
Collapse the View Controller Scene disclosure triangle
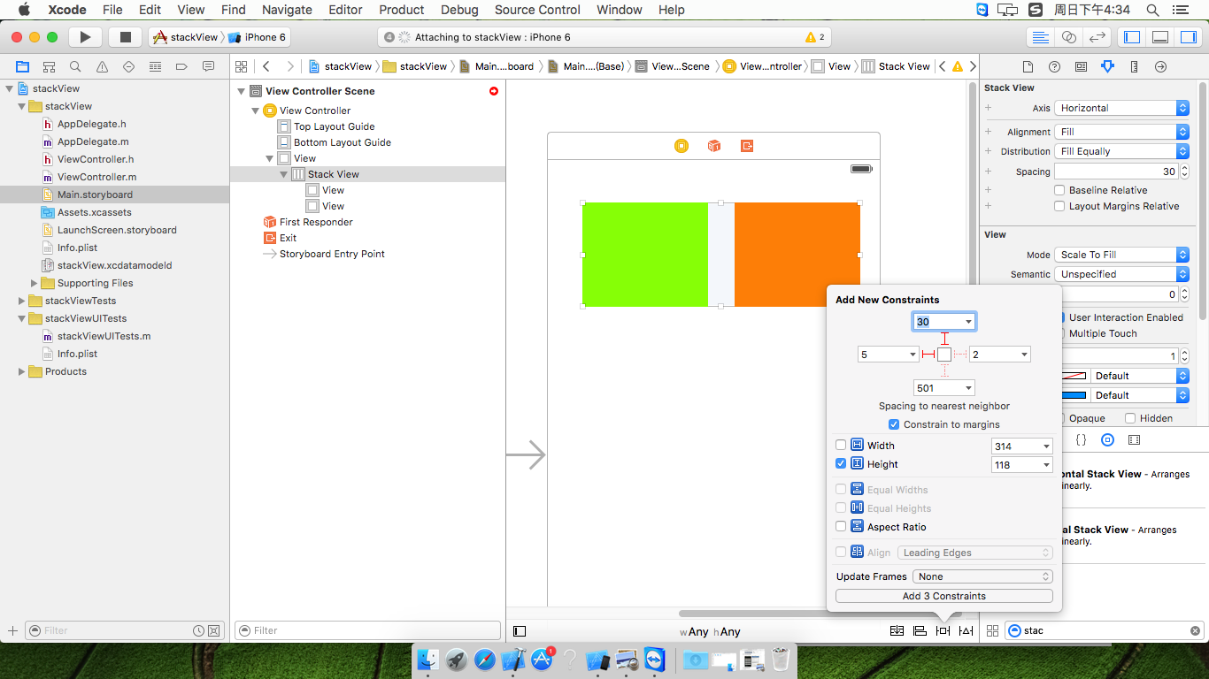tap(242, 91)
